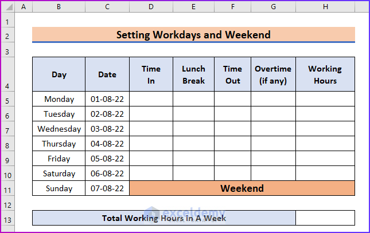Click the 'Setting Workdays and Weekend' title cell
The height and width of the screenshot is (233, 370).
tap(193, 35)
